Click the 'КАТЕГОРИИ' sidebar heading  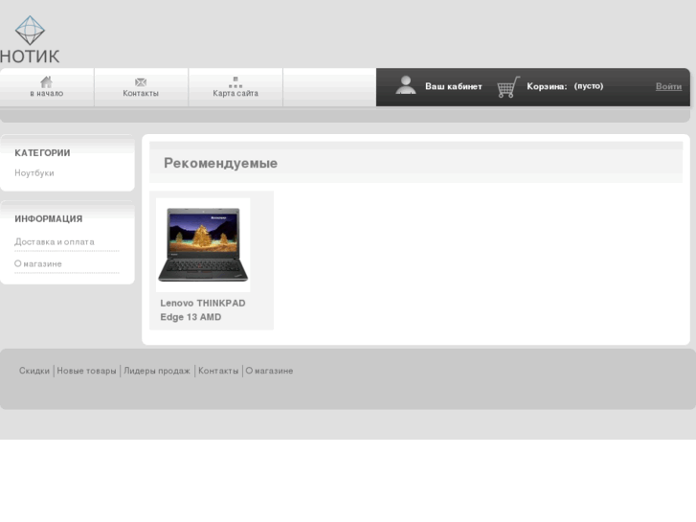pos(42,153)
